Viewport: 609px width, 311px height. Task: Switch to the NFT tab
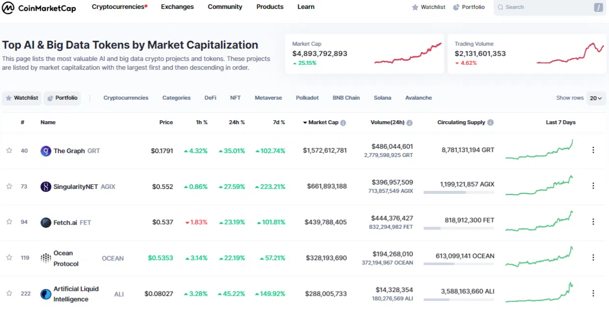click(235, 98)
